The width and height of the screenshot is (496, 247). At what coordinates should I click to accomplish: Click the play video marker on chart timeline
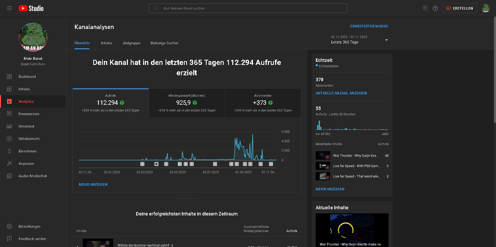pyautogui.click(x=156, y=164)
